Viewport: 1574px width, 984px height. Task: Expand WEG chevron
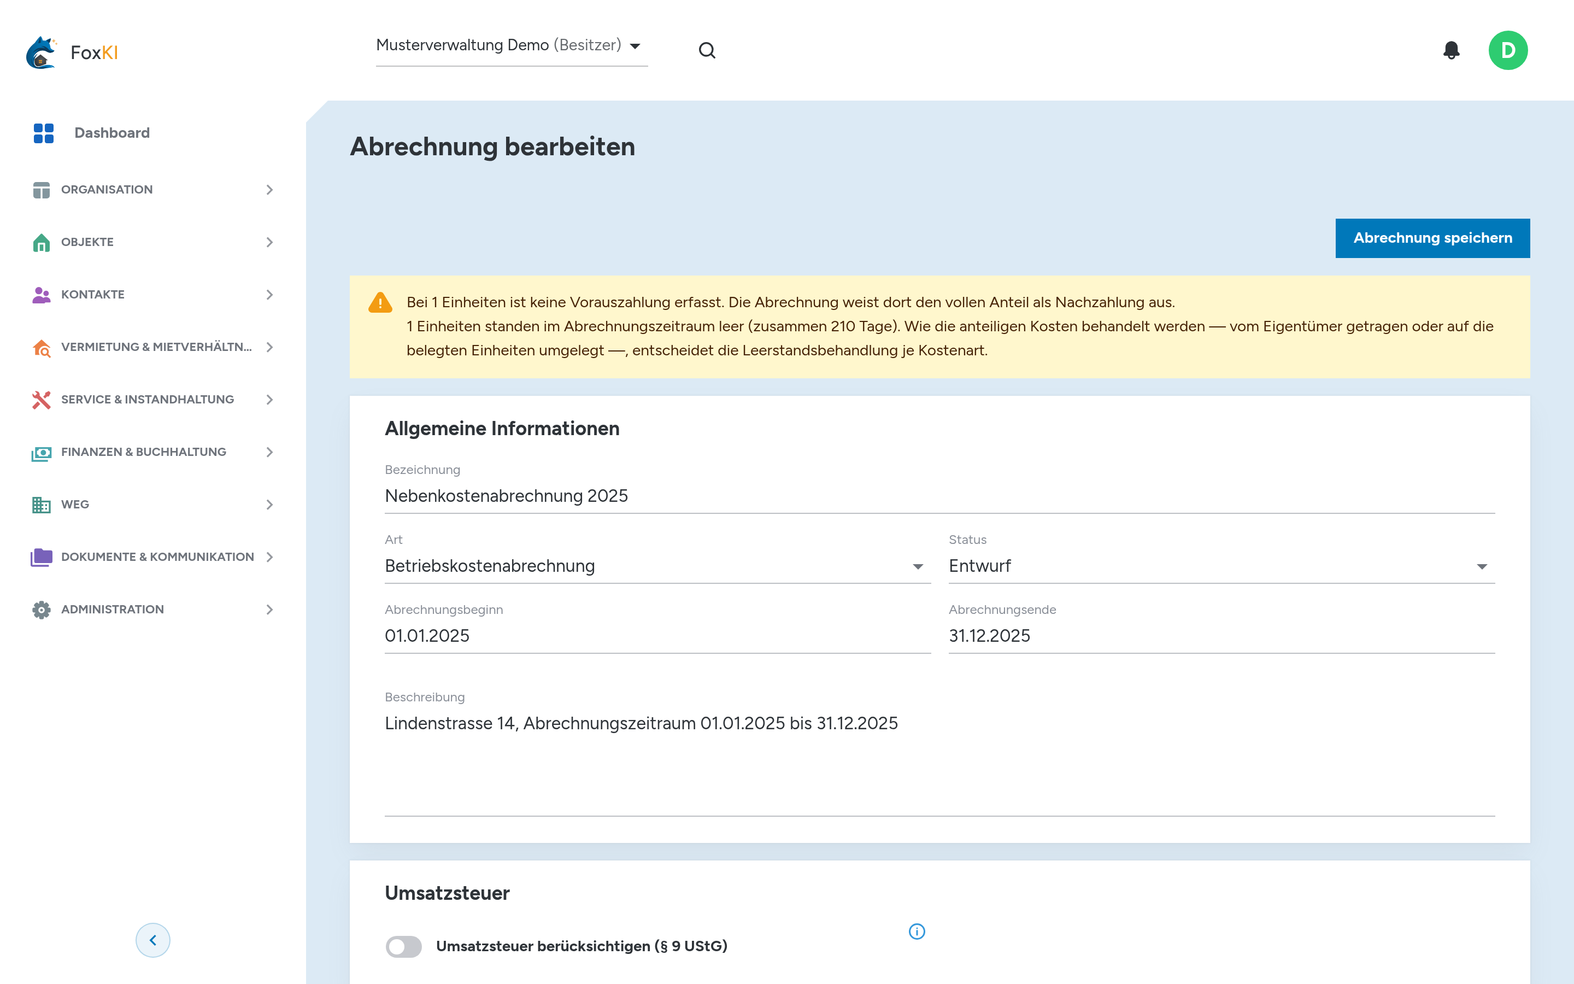(x=269, y=505)
